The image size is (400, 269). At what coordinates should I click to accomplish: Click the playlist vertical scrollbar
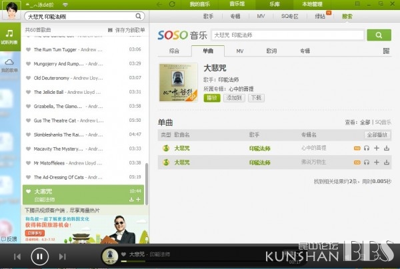pos(147,184)
